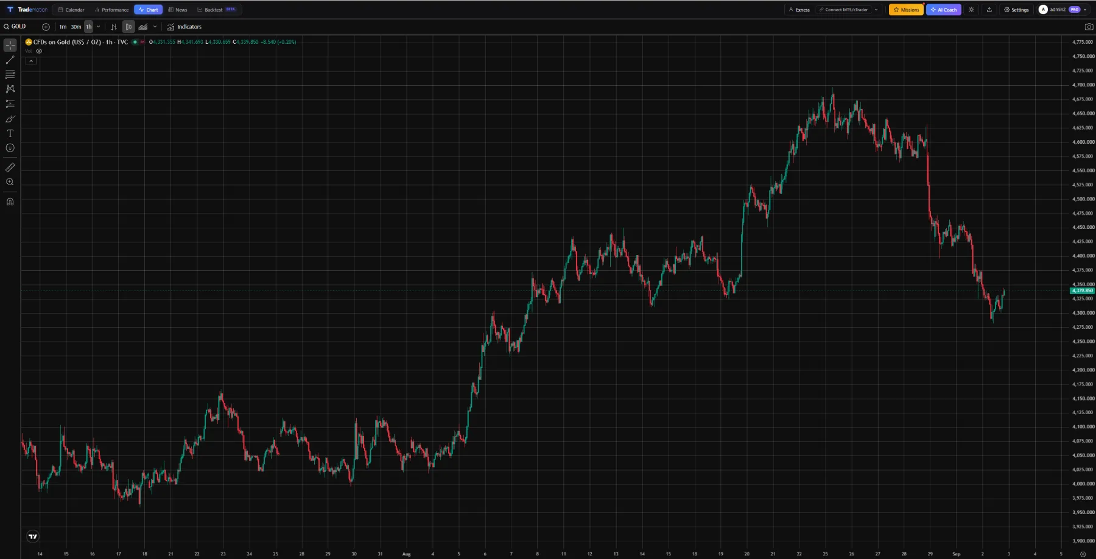The height and width of the screenshot is (559, 1096).
Task: Click the TradingView logo on the chart
Action: (33, 536)
